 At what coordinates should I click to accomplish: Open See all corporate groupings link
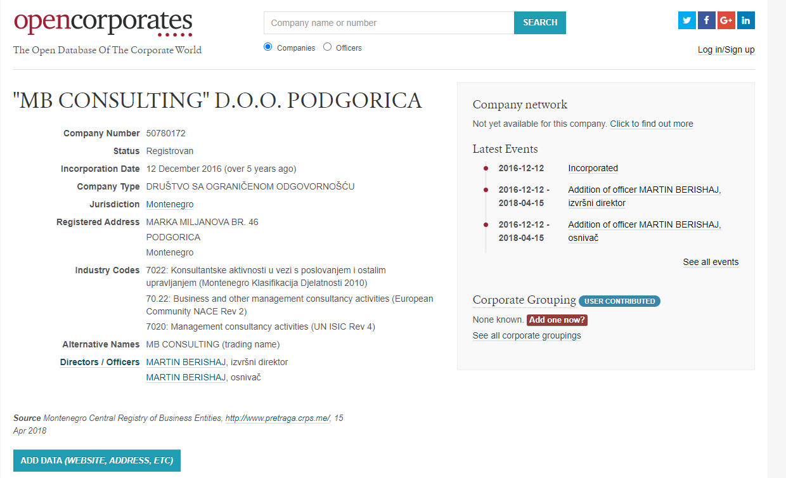click(x=527, y=335)
